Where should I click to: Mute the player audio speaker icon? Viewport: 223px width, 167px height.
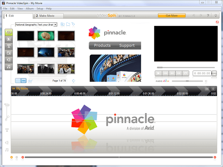(206, 81)
